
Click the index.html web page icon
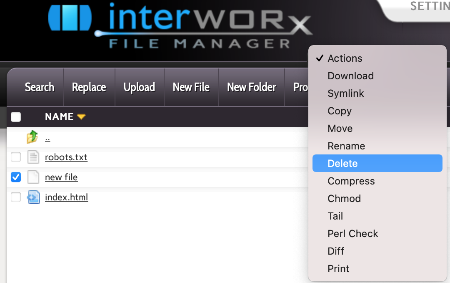tap(33, 197)
